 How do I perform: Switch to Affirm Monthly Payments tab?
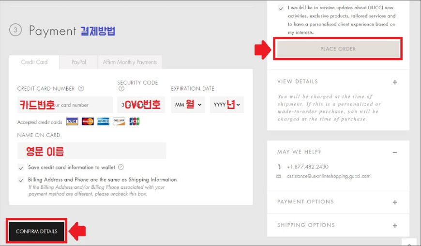(x=130, y=62)
